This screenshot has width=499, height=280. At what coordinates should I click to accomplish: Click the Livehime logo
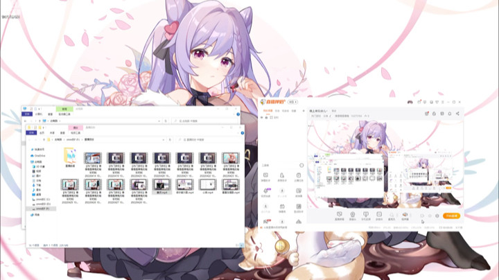pos(273,102)
